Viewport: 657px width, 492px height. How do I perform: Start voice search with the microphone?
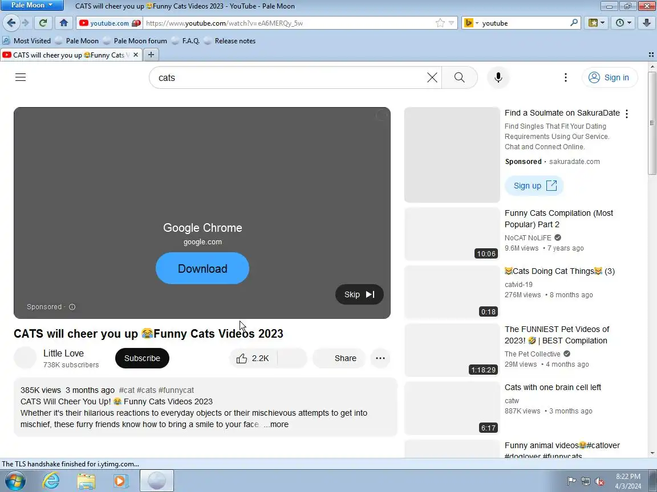point(498,77)
